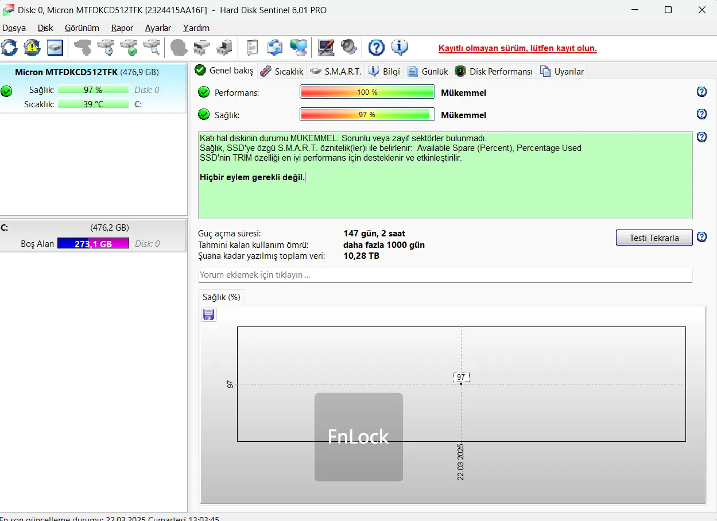Switch to the Günlük tab
The height and width of the screenshot is (521, 717).
click(x=428, y=71)
